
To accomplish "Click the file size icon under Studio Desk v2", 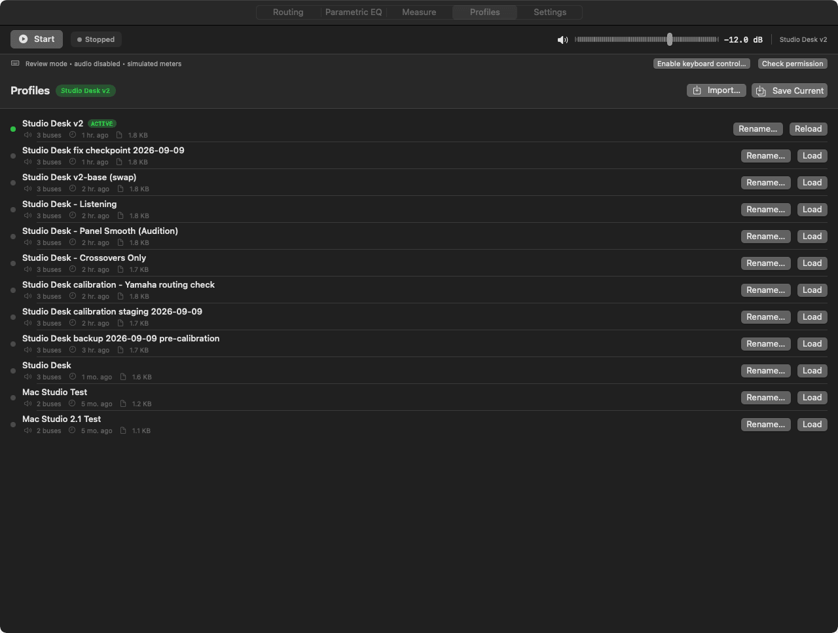I will point(119,135).
